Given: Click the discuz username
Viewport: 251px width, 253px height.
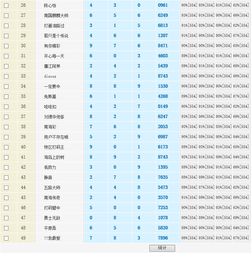Looking at the screenshot, I should 50,76.
